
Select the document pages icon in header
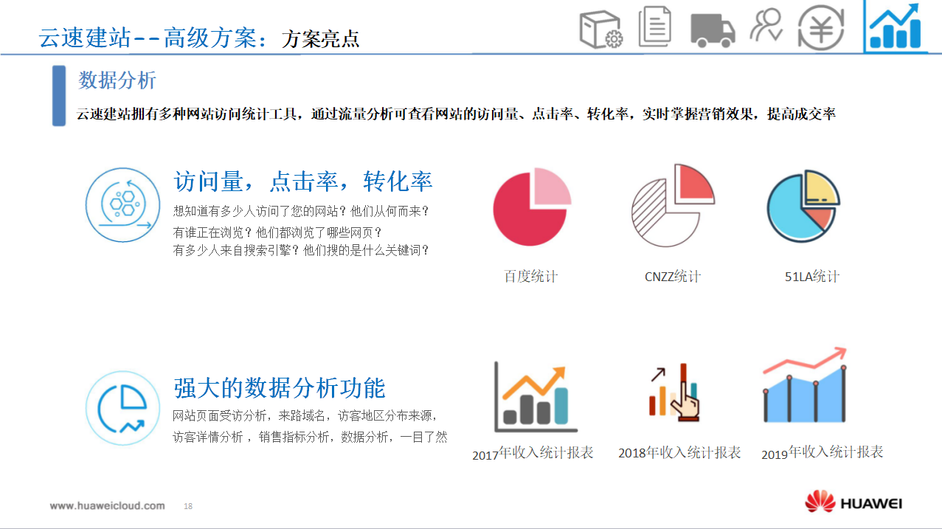point(654,27)
